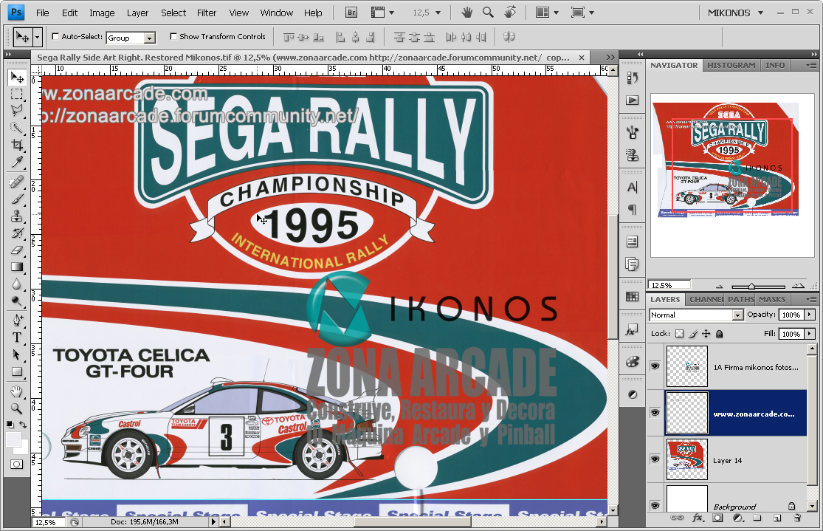Add a layer mask to the selected layer
The height and width of the screenshot is (531, 823).
[717, 518]
